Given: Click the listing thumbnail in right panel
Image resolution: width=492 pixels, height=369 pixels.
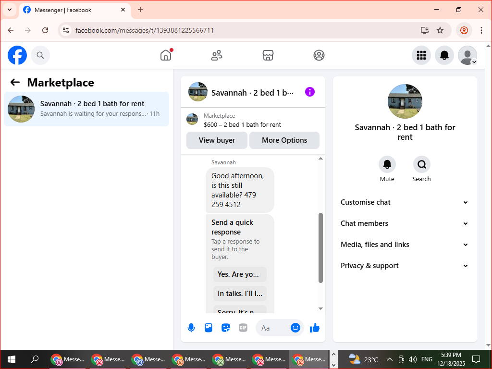Looking at the screenshot, I should (x=405, y=101).
